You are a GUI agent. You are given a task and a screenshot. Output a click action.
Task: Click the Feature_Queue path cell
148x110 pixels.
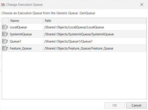click(x=95, y=48)
